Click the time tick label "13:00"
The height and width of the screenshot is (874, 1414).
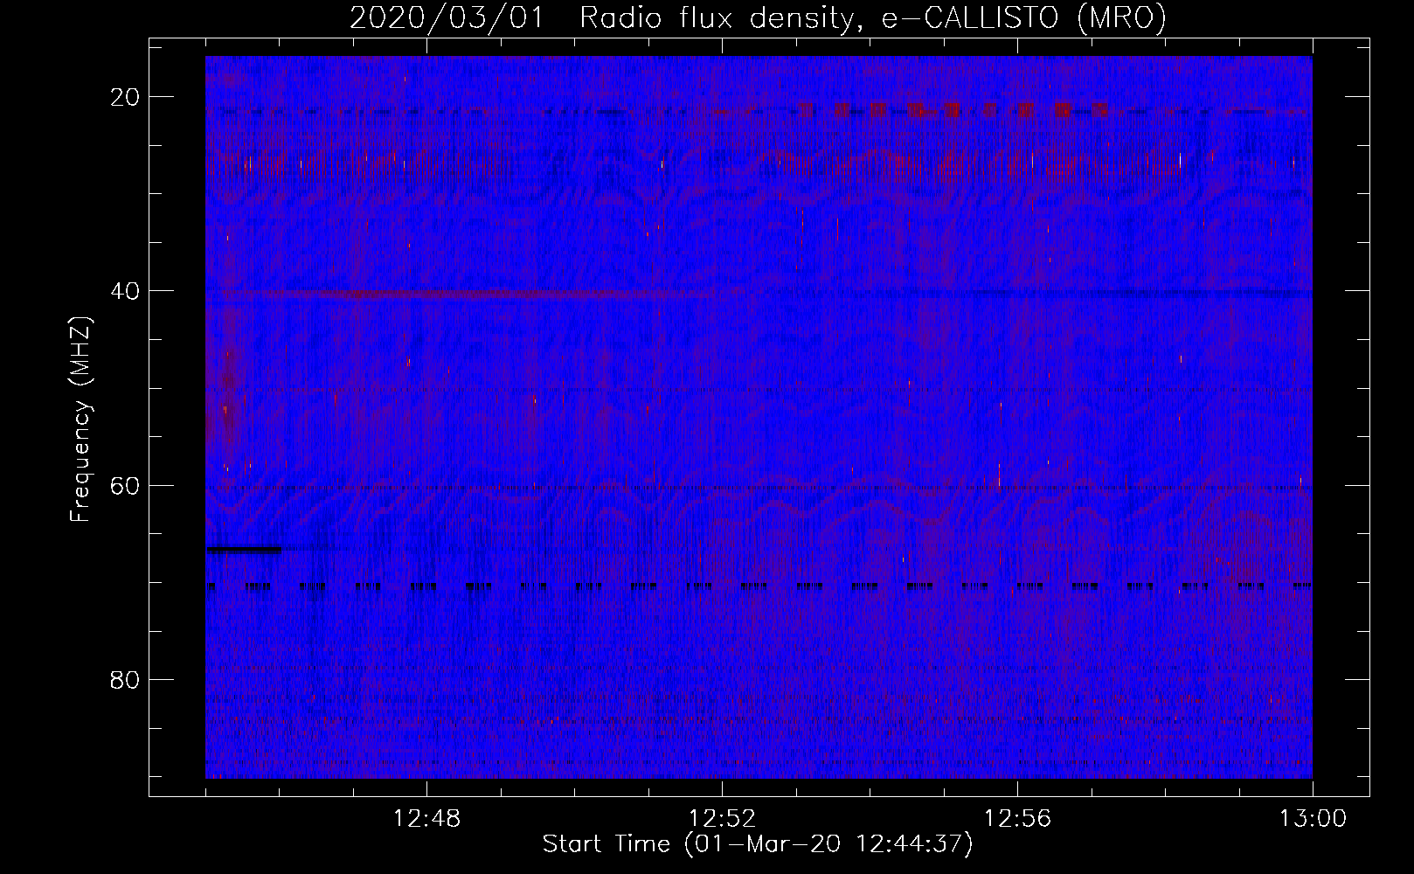click(1313, 819)
